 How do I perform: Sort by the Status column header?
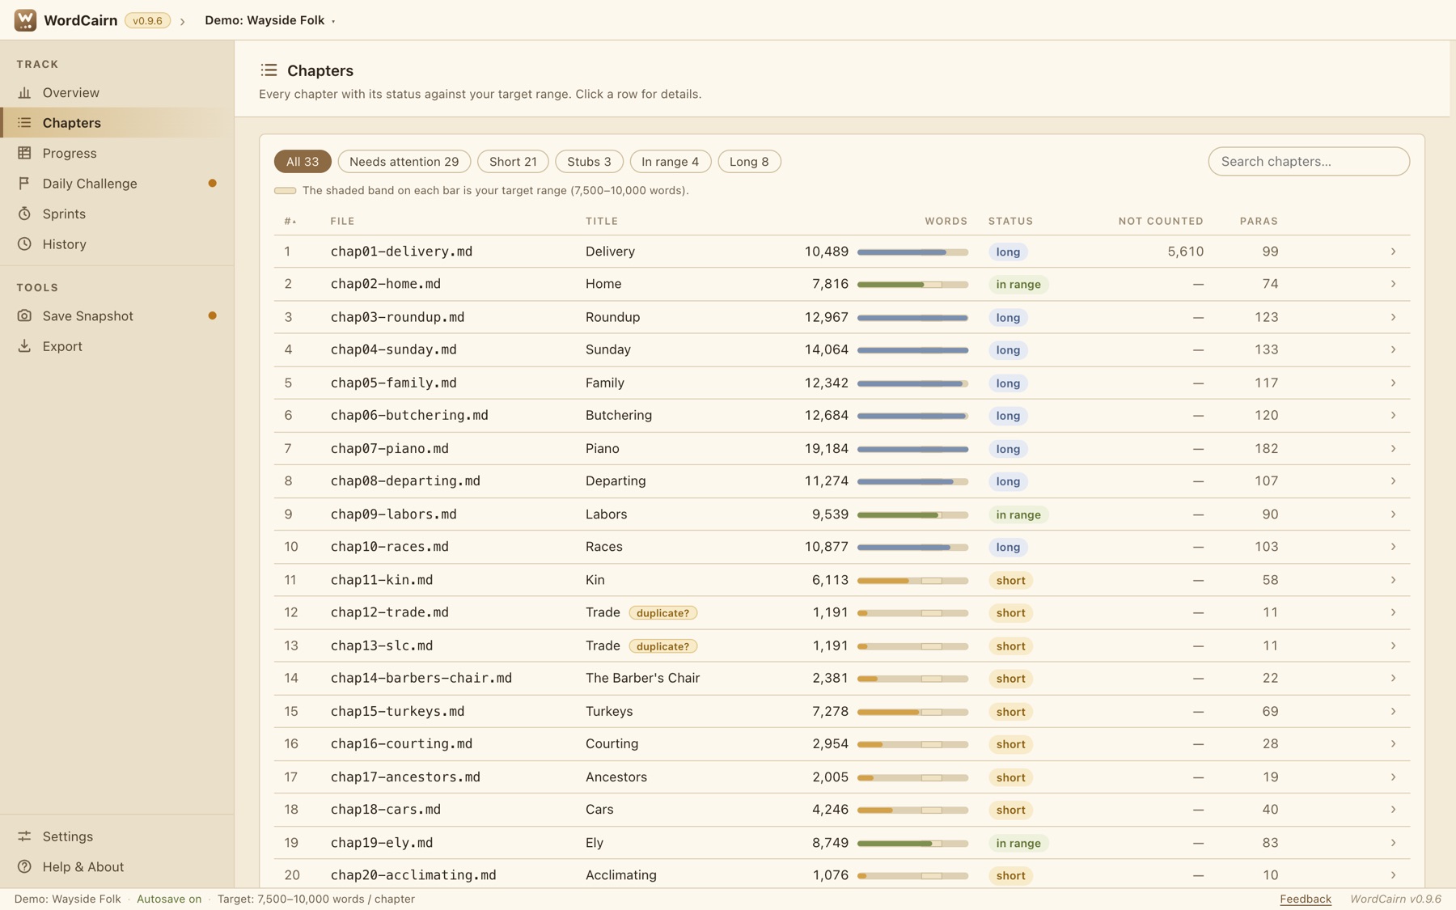(x=1010, y=221)
